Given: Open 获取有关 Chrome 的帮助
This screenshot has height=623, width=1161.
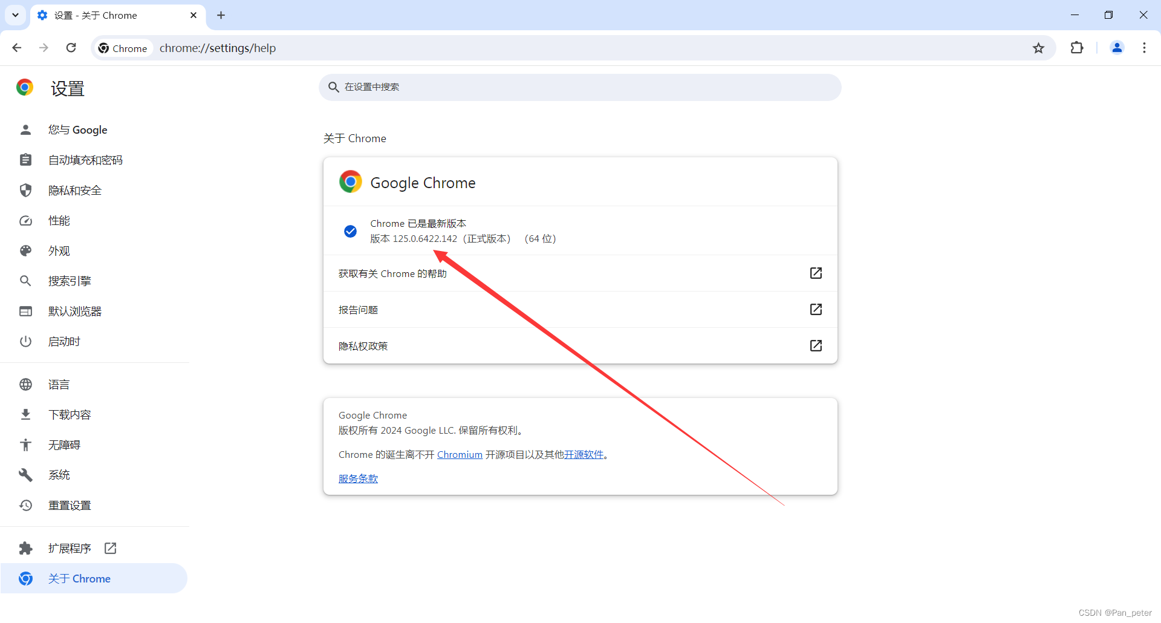Looking at the screenshot, I should pos(580,273).
